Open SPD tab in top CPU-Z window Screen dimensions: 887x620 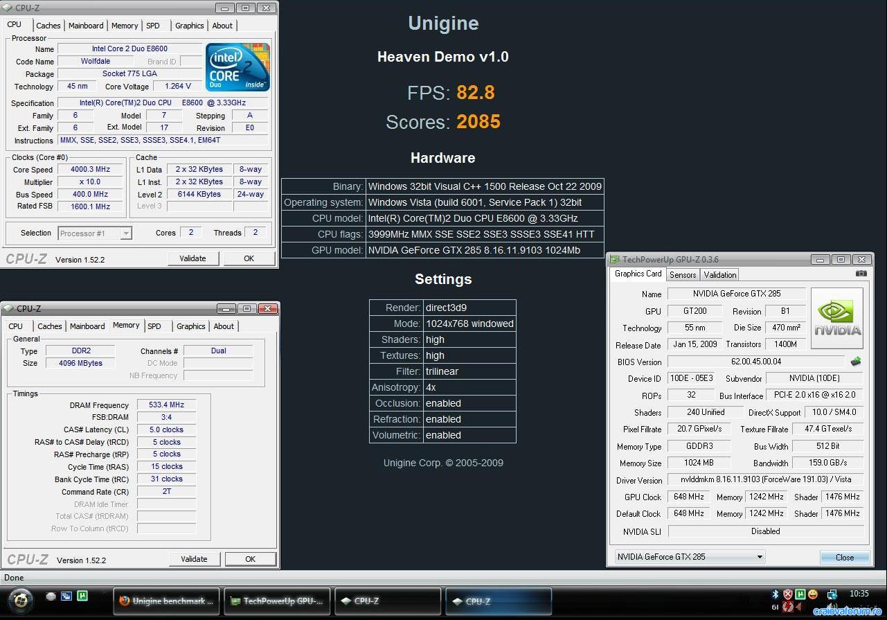153,26
